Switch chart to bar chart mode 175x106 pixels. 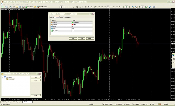click(x=123, y=7)
